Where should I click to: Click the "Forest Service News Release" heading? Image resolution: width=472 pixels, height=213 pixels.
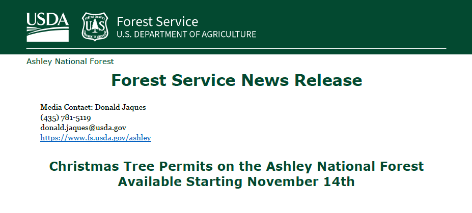pyautogui.click(x=236, y=80)
